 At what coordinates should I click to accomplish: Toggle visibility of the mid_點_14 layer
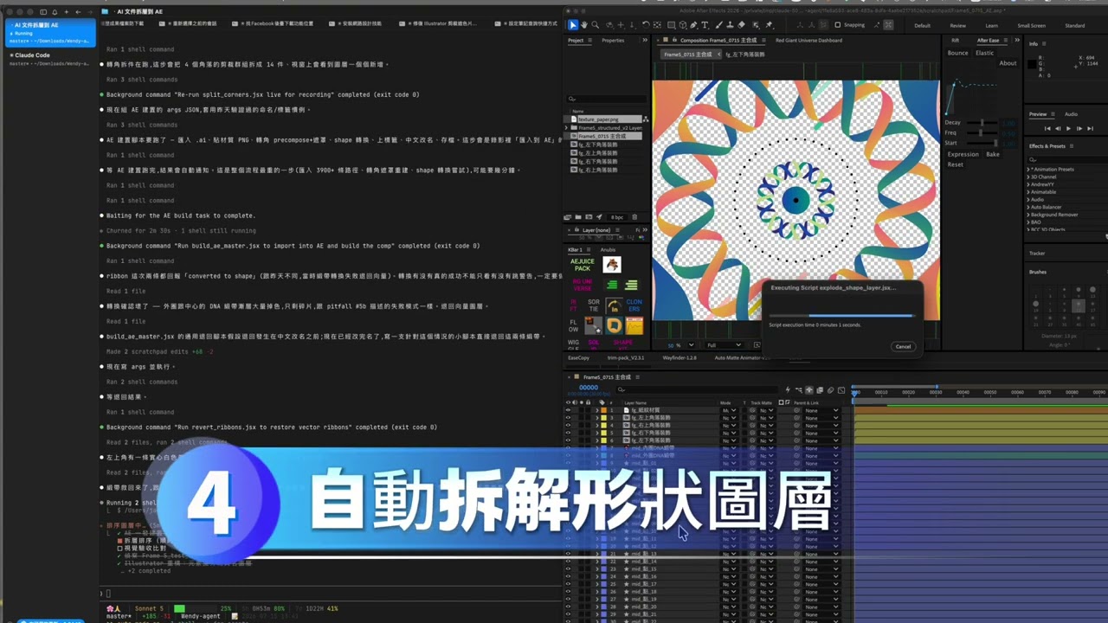[x=568, y=562]
